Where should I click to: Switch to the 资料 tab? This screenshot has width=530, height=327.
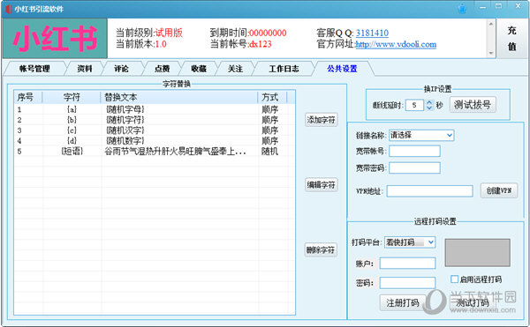click(85, 69)
